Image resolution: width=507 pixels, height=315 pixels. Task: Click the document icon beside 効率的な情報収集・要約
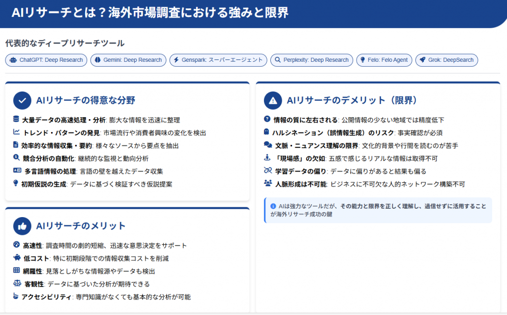[15, 145]
